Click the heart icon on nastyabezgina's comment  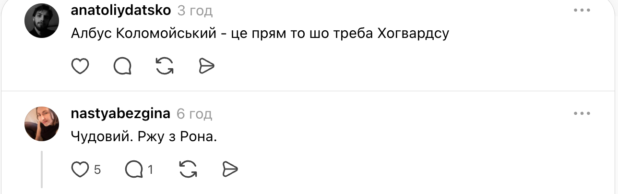pyautogui.click(x=80, y=169)
